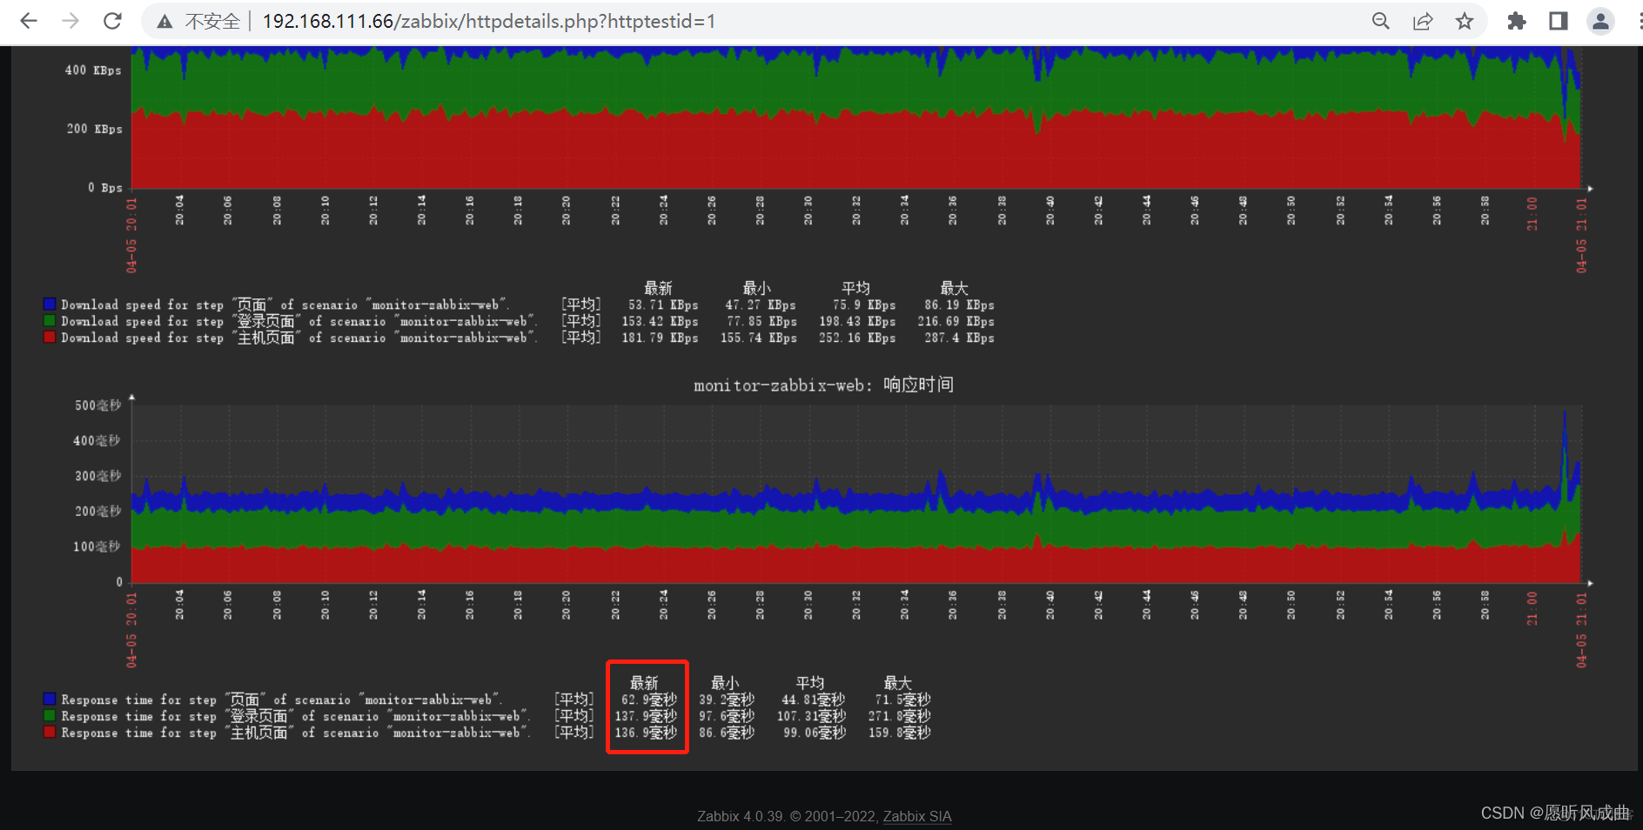
Task: Click blue swatch for download speed 页面
Action: pyautogui.click(x=50, y=305)
